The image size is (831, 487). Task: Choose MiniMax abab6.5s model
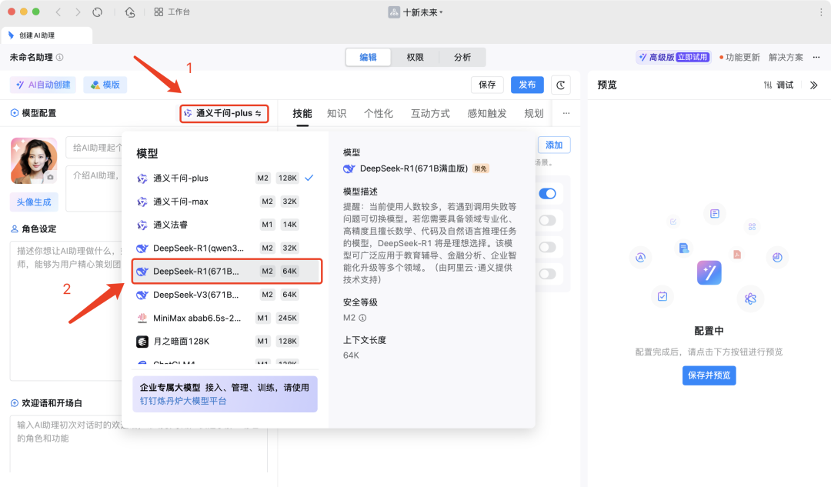225,318
